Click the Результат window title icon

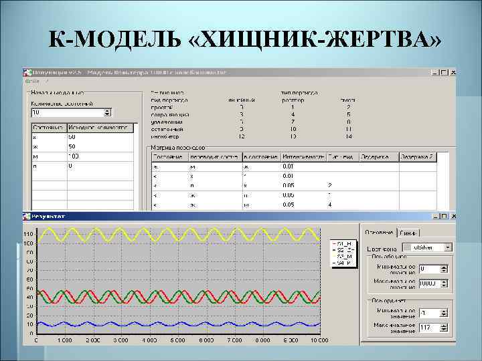point(27,217)
